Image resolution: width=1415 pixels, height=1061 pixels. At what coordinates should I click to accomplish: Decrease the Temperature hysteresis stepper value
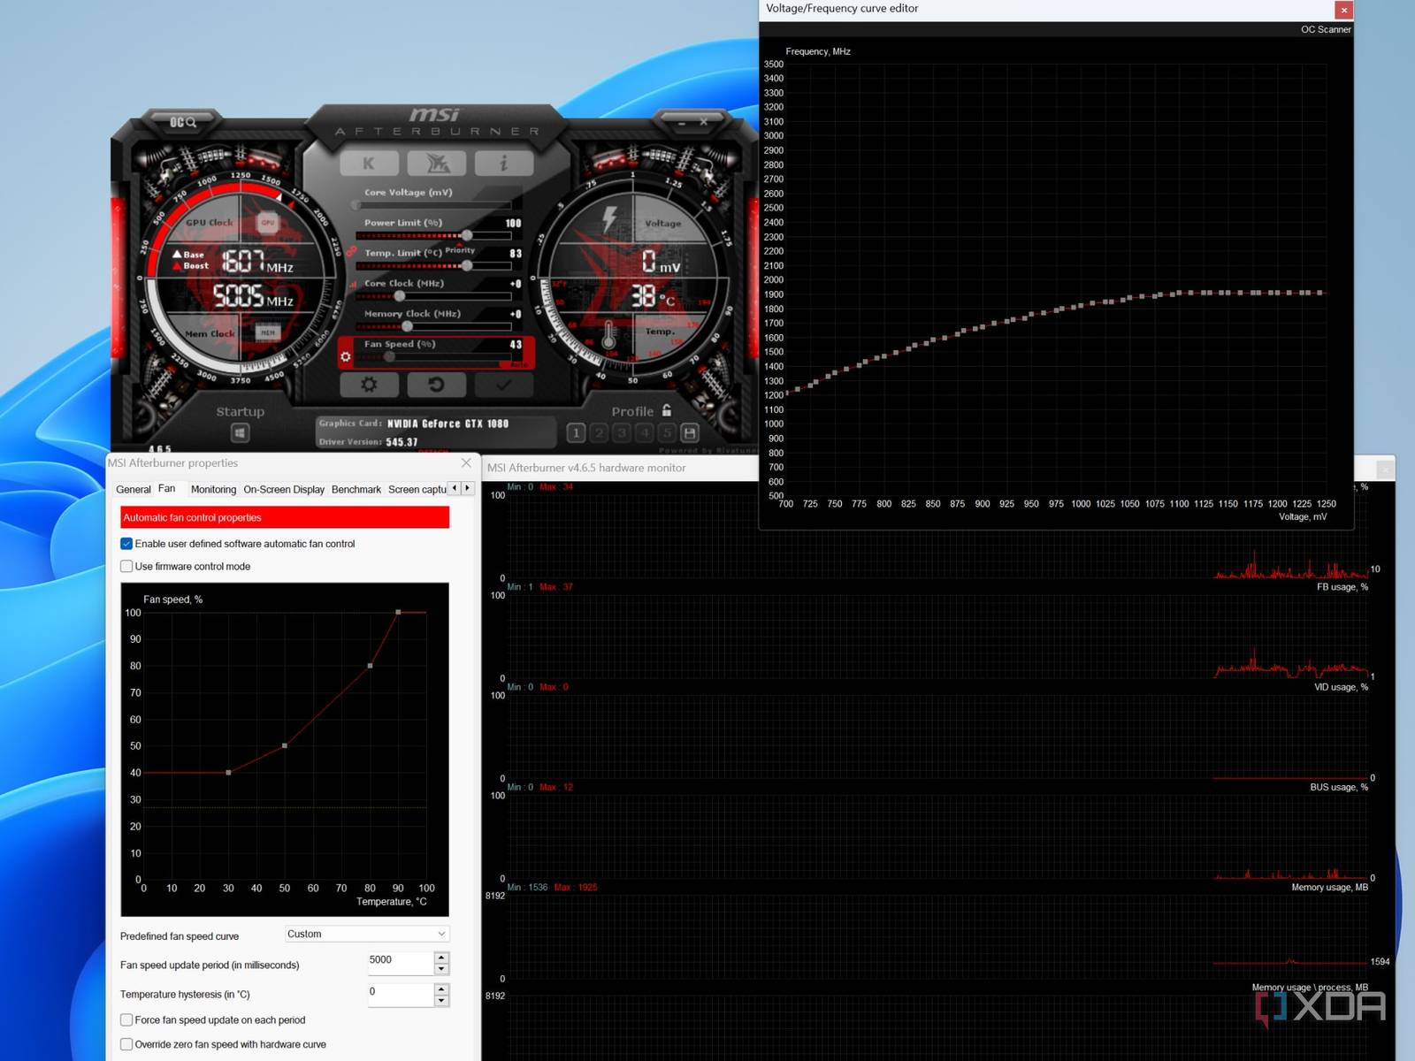click(x=441, y=1002)
